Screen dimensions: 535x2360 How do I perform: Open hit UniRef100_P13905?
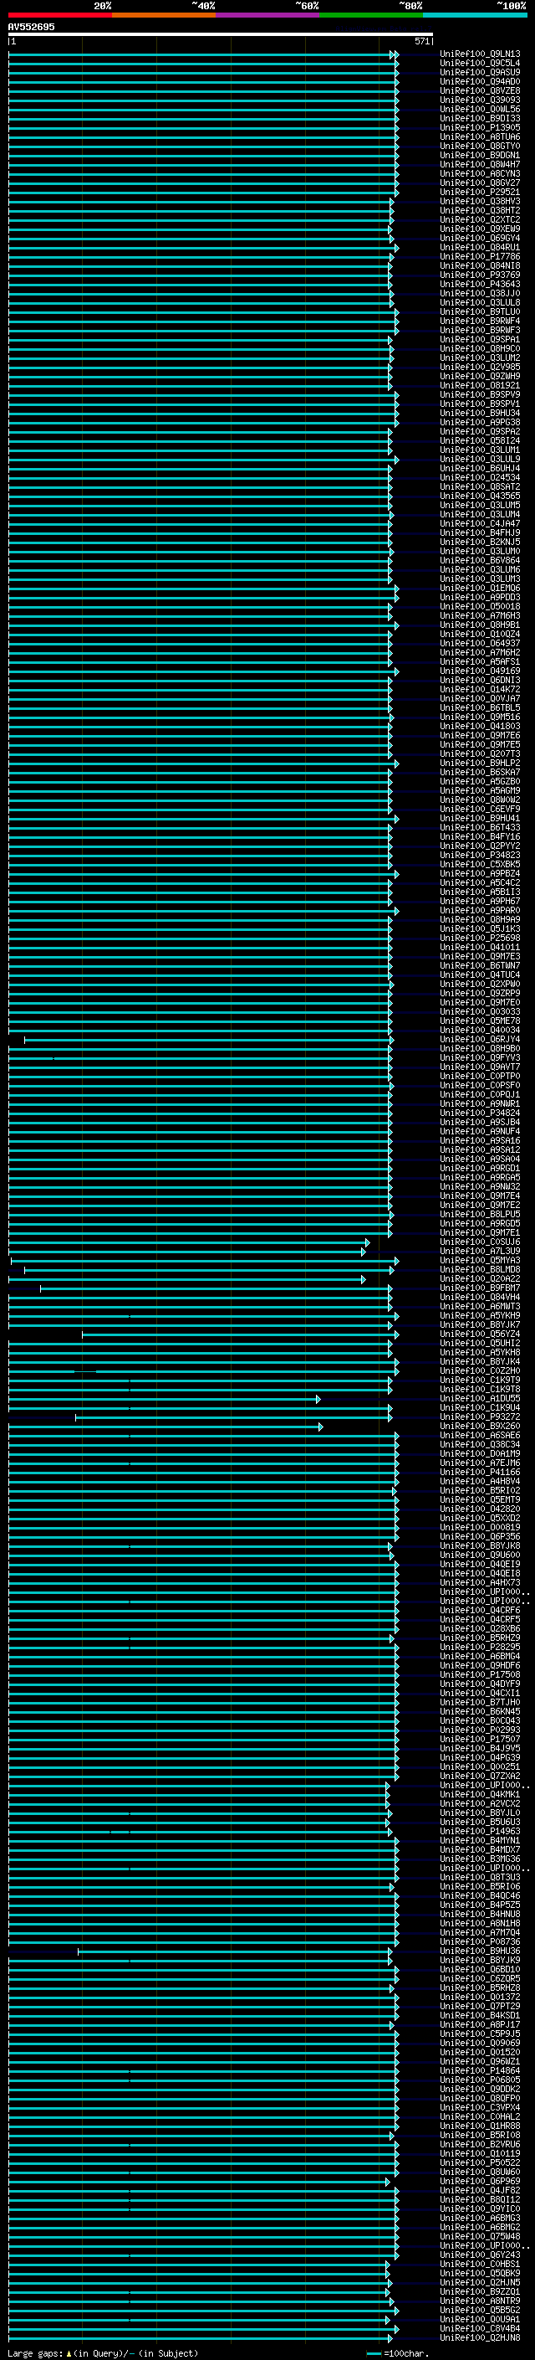[x=480, y=127]
